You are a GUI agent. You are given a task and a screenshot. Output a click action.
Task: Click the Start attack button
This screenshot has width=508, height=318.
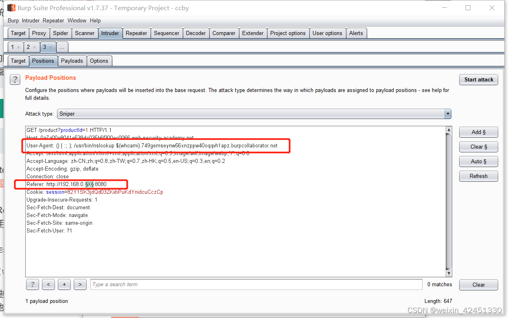(x=479, y=80)
